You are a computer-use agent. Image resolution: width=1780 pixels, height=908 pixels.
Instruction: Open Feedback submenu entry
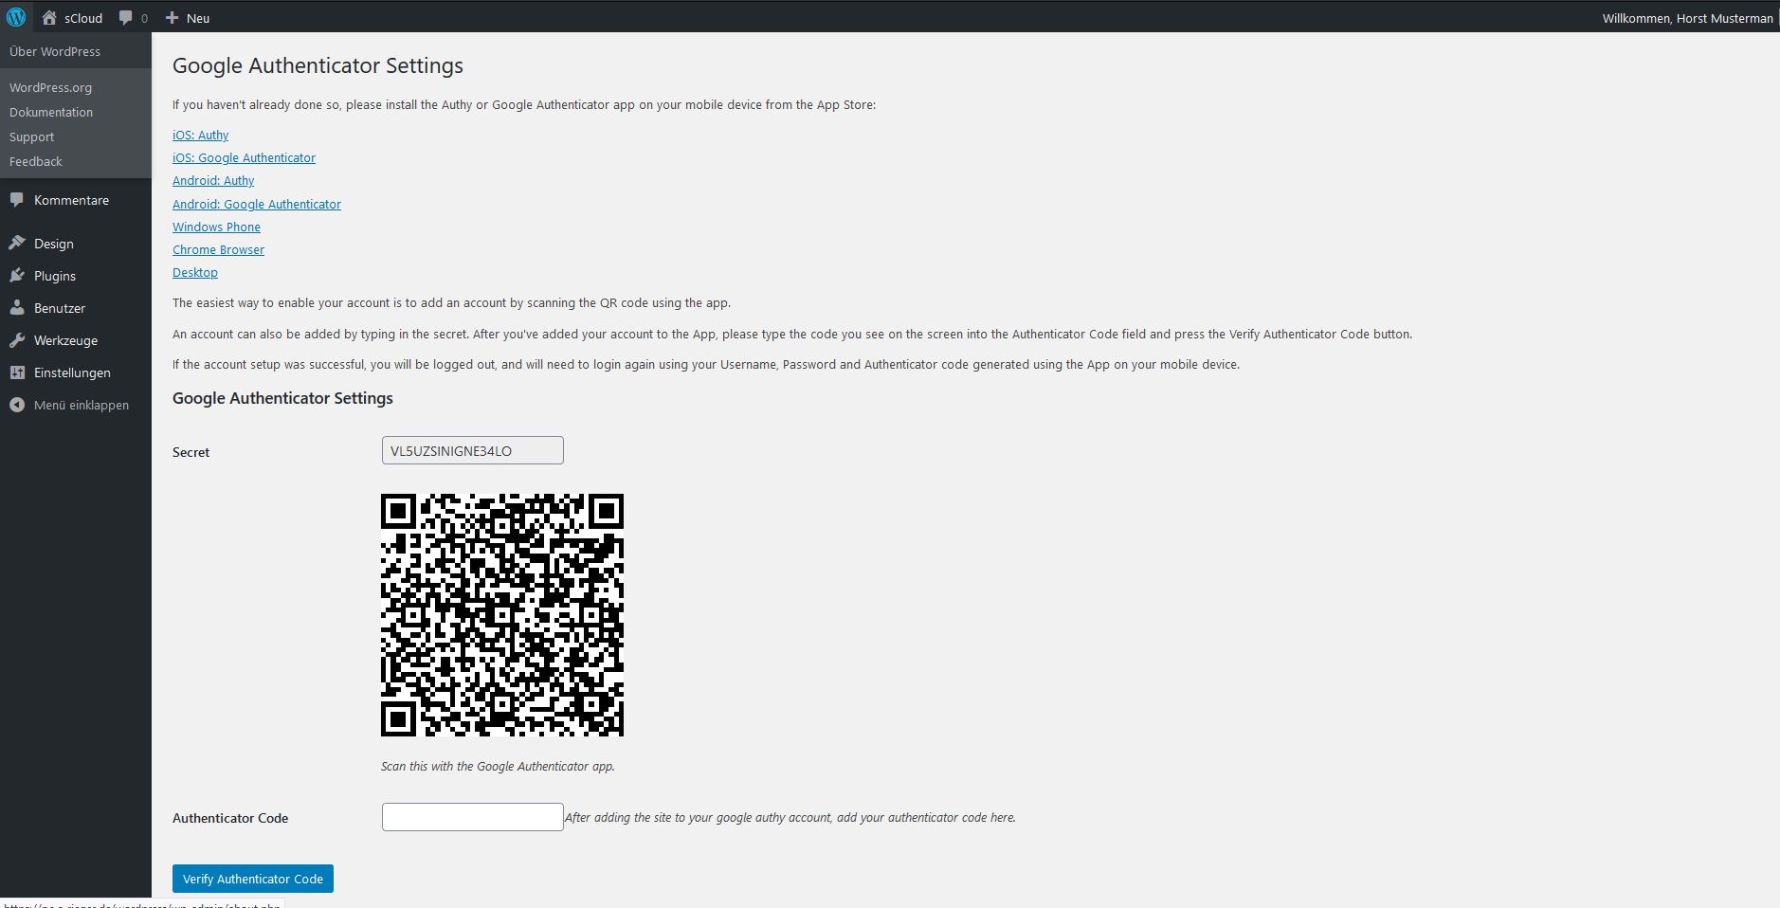pos(36,161)
